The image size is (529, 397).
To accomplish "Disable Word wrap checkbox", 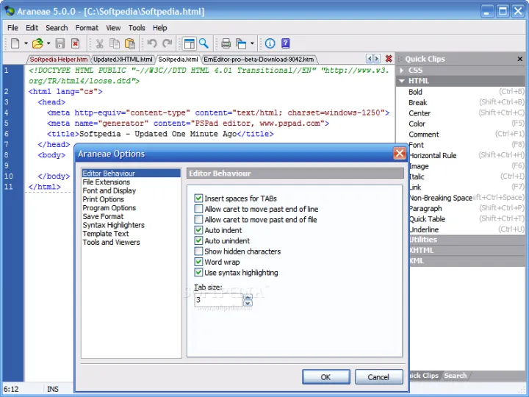I will tap(198, 262).
